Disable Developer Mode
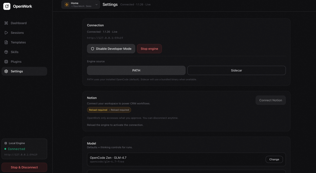This screenshot has width=316, height=173. [x=111, y=49]
